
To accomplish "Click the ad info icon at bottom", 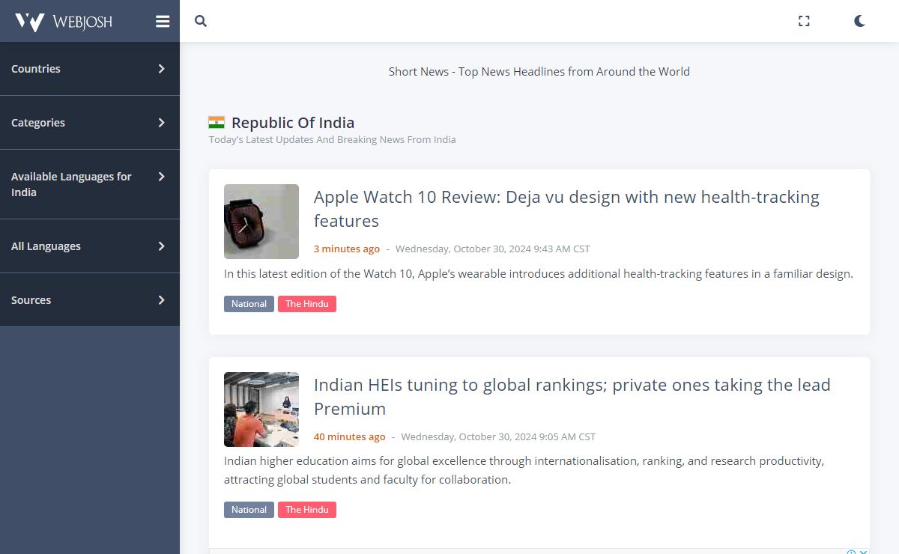I will [x=851, y=552].
